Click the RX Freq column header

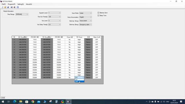click(x=23, y=37)
